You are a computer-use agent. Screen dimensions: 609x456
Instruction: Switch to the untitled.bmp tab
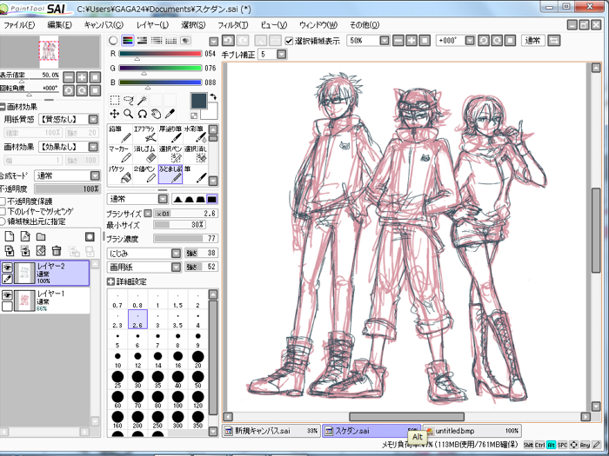tap(472, 431)
